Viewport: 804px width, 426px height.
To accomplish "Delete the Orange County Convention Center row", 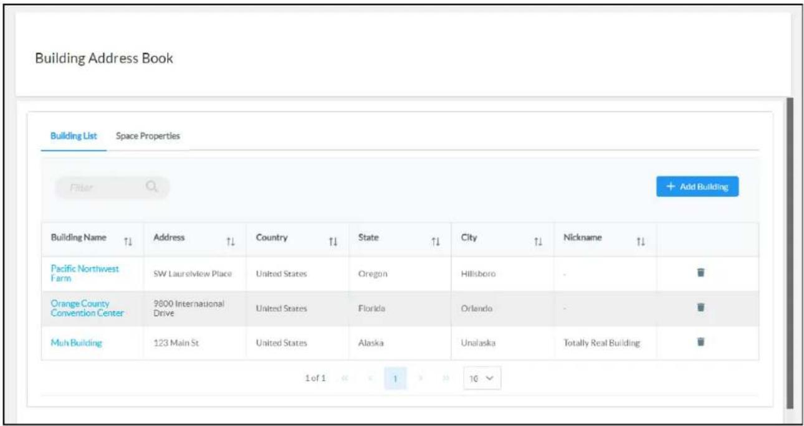I will (x=701, y=307).
